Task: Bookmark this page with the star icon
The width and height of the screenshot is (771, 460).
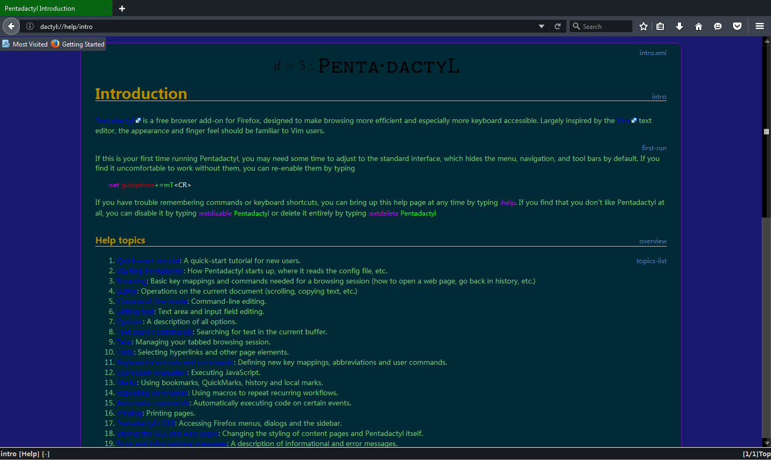Action: [x=644, y=26]
